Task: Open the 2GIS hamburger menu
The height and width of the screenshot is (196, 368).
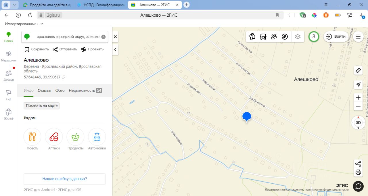Action: click(x=358, y=36)
